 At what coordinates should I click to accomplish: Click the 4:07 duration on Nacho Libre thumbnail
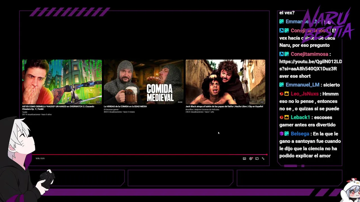click(262, 102)
